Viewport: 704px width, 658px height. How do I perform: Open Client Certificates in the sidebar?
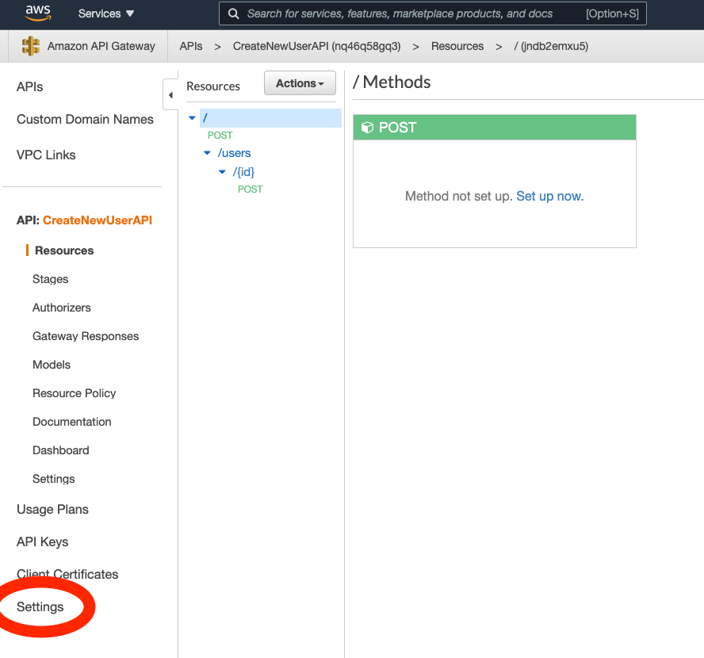click(x=67, y=574)
